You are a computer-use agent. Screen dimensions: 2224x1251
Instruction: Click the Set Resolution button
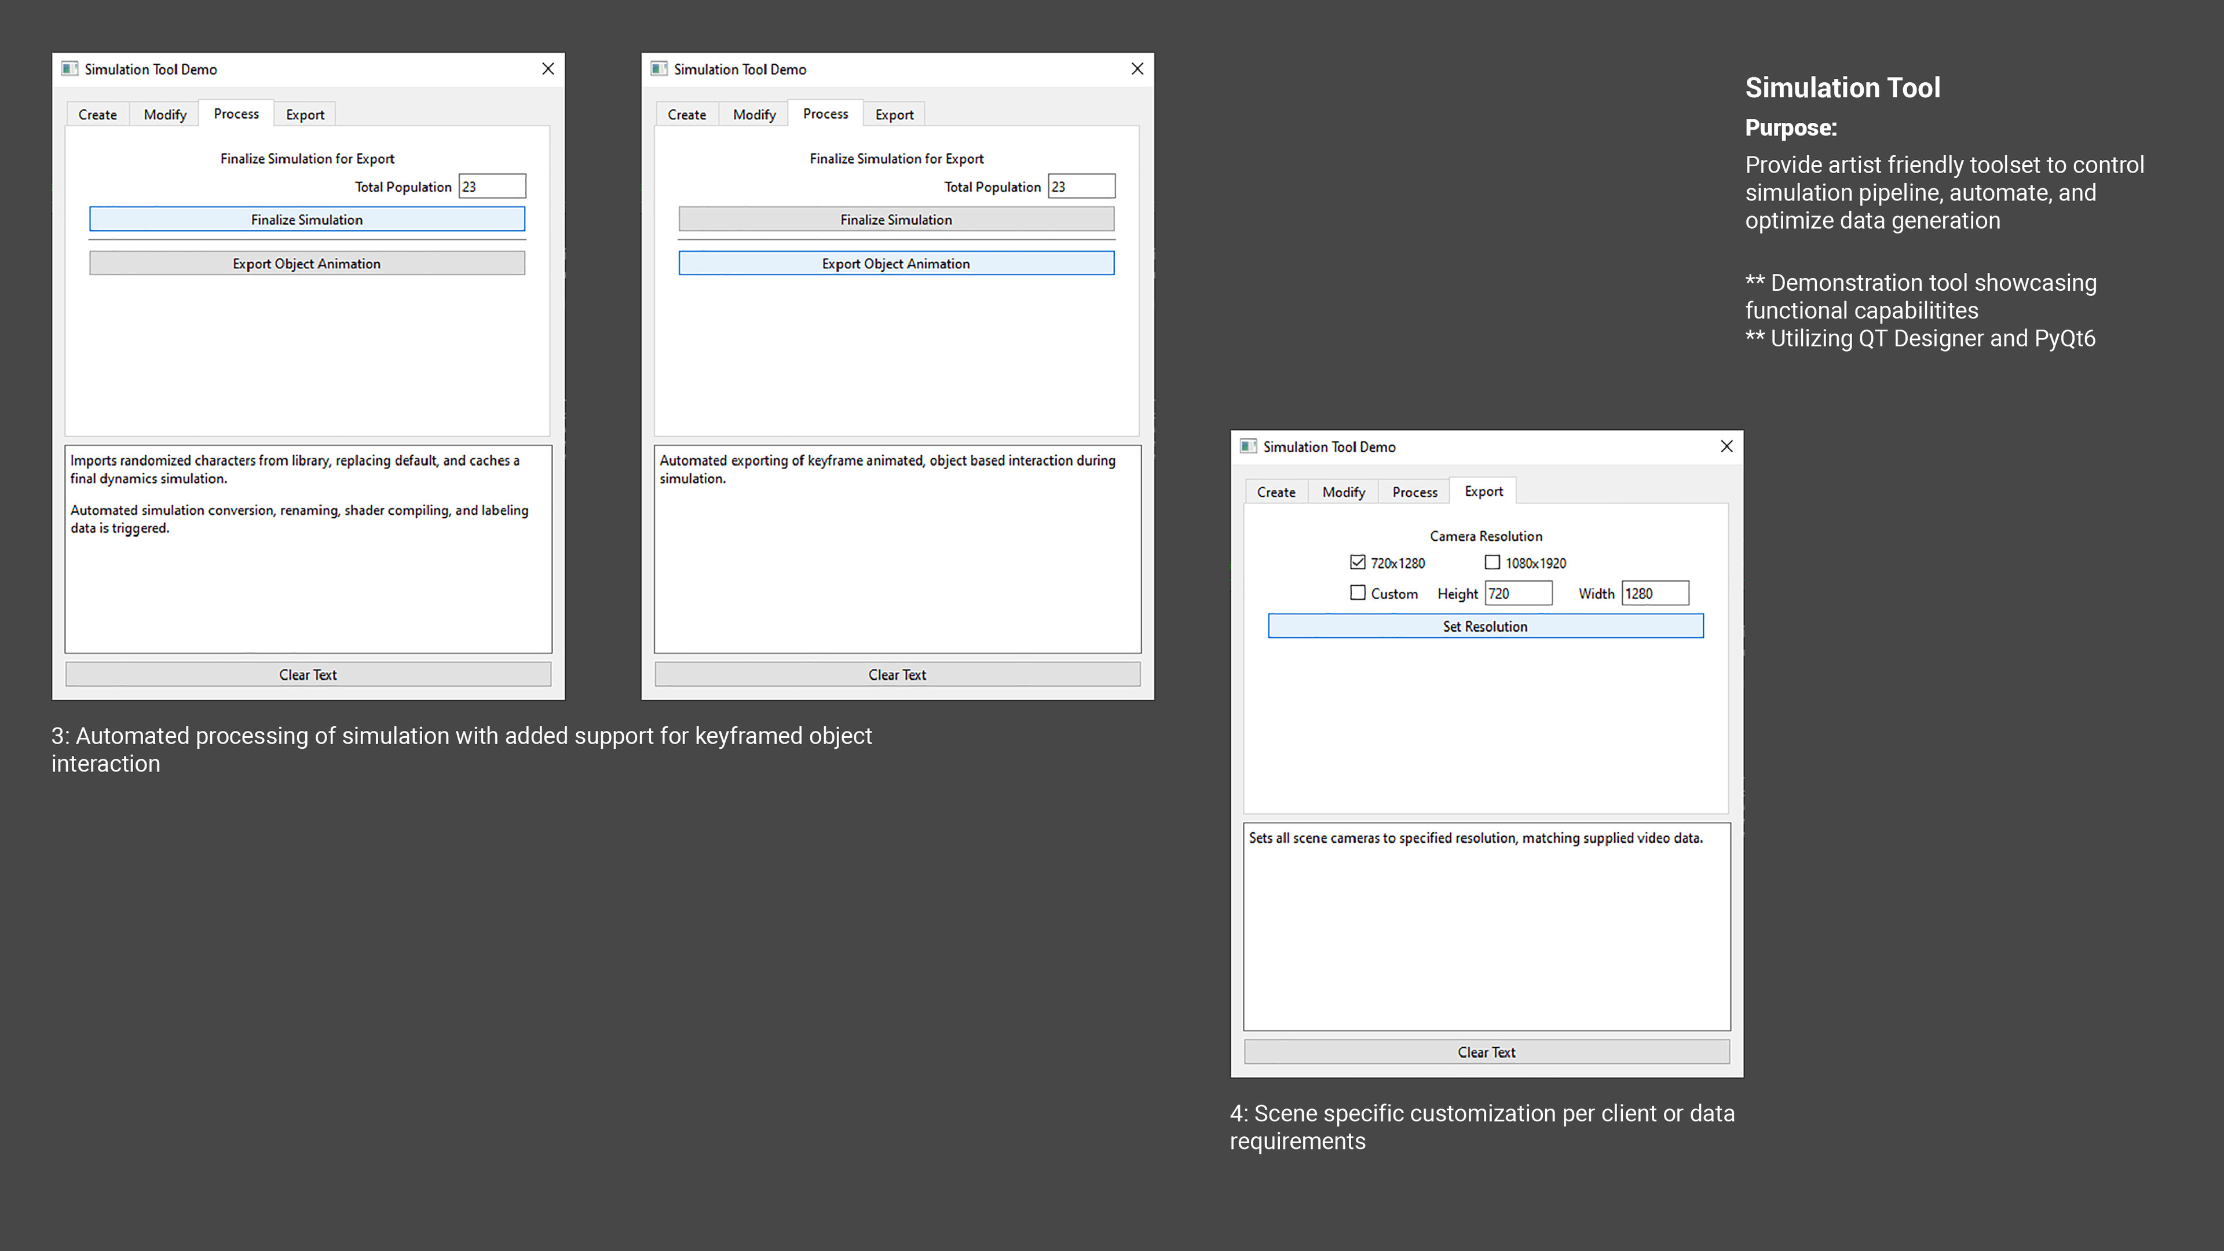coord(1485,626)
